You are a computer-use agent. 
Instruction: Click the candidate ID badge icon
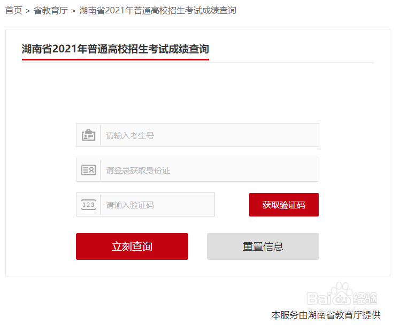tap(88, 135)
